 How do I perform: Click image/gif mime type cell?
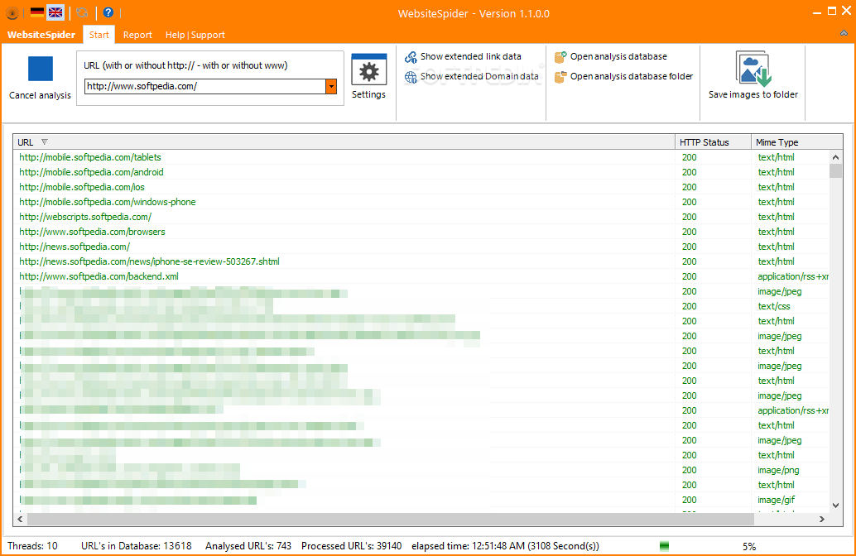coord(776,500)
